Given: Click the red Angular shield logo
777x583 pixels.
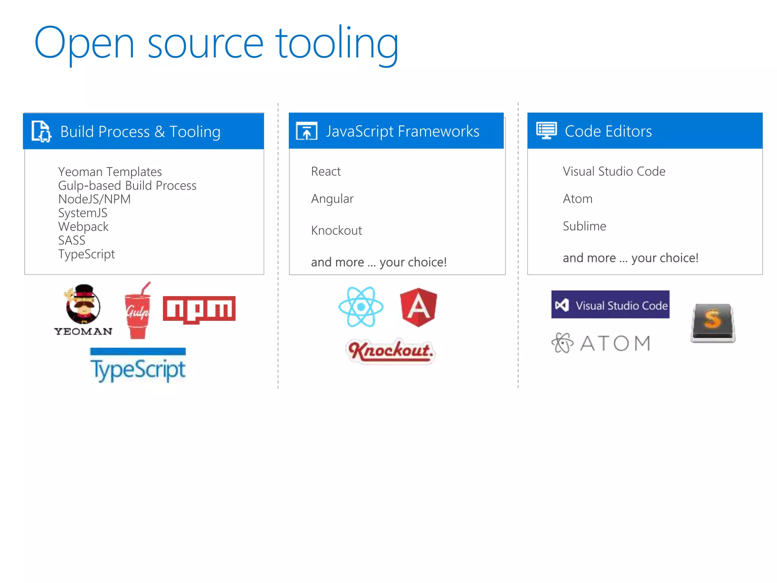Looking at the screenshot, I should 418,307.
